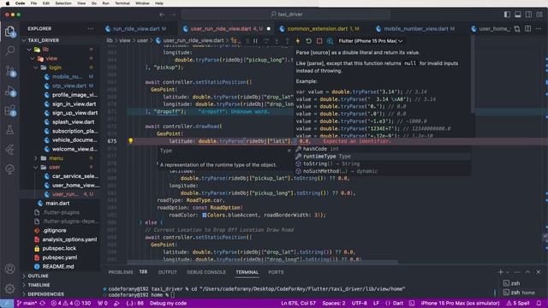Stop the debug session
This screenshot has width=548, height=308.
319,41
